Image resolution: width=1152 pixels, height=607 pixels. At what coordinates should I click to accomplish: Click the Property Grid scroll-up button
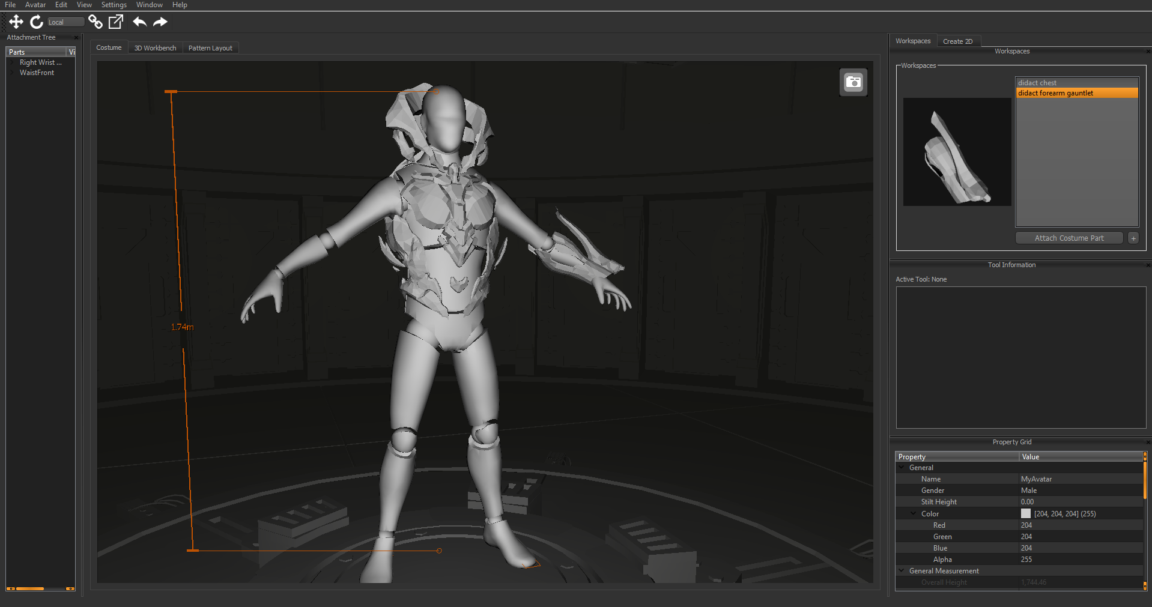tap(1145, 456)
